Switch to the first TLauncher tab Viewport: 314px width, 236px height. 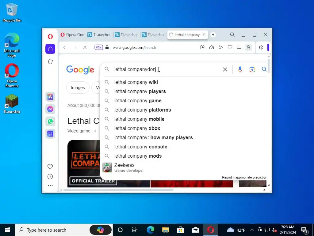[x=99, y=35]
